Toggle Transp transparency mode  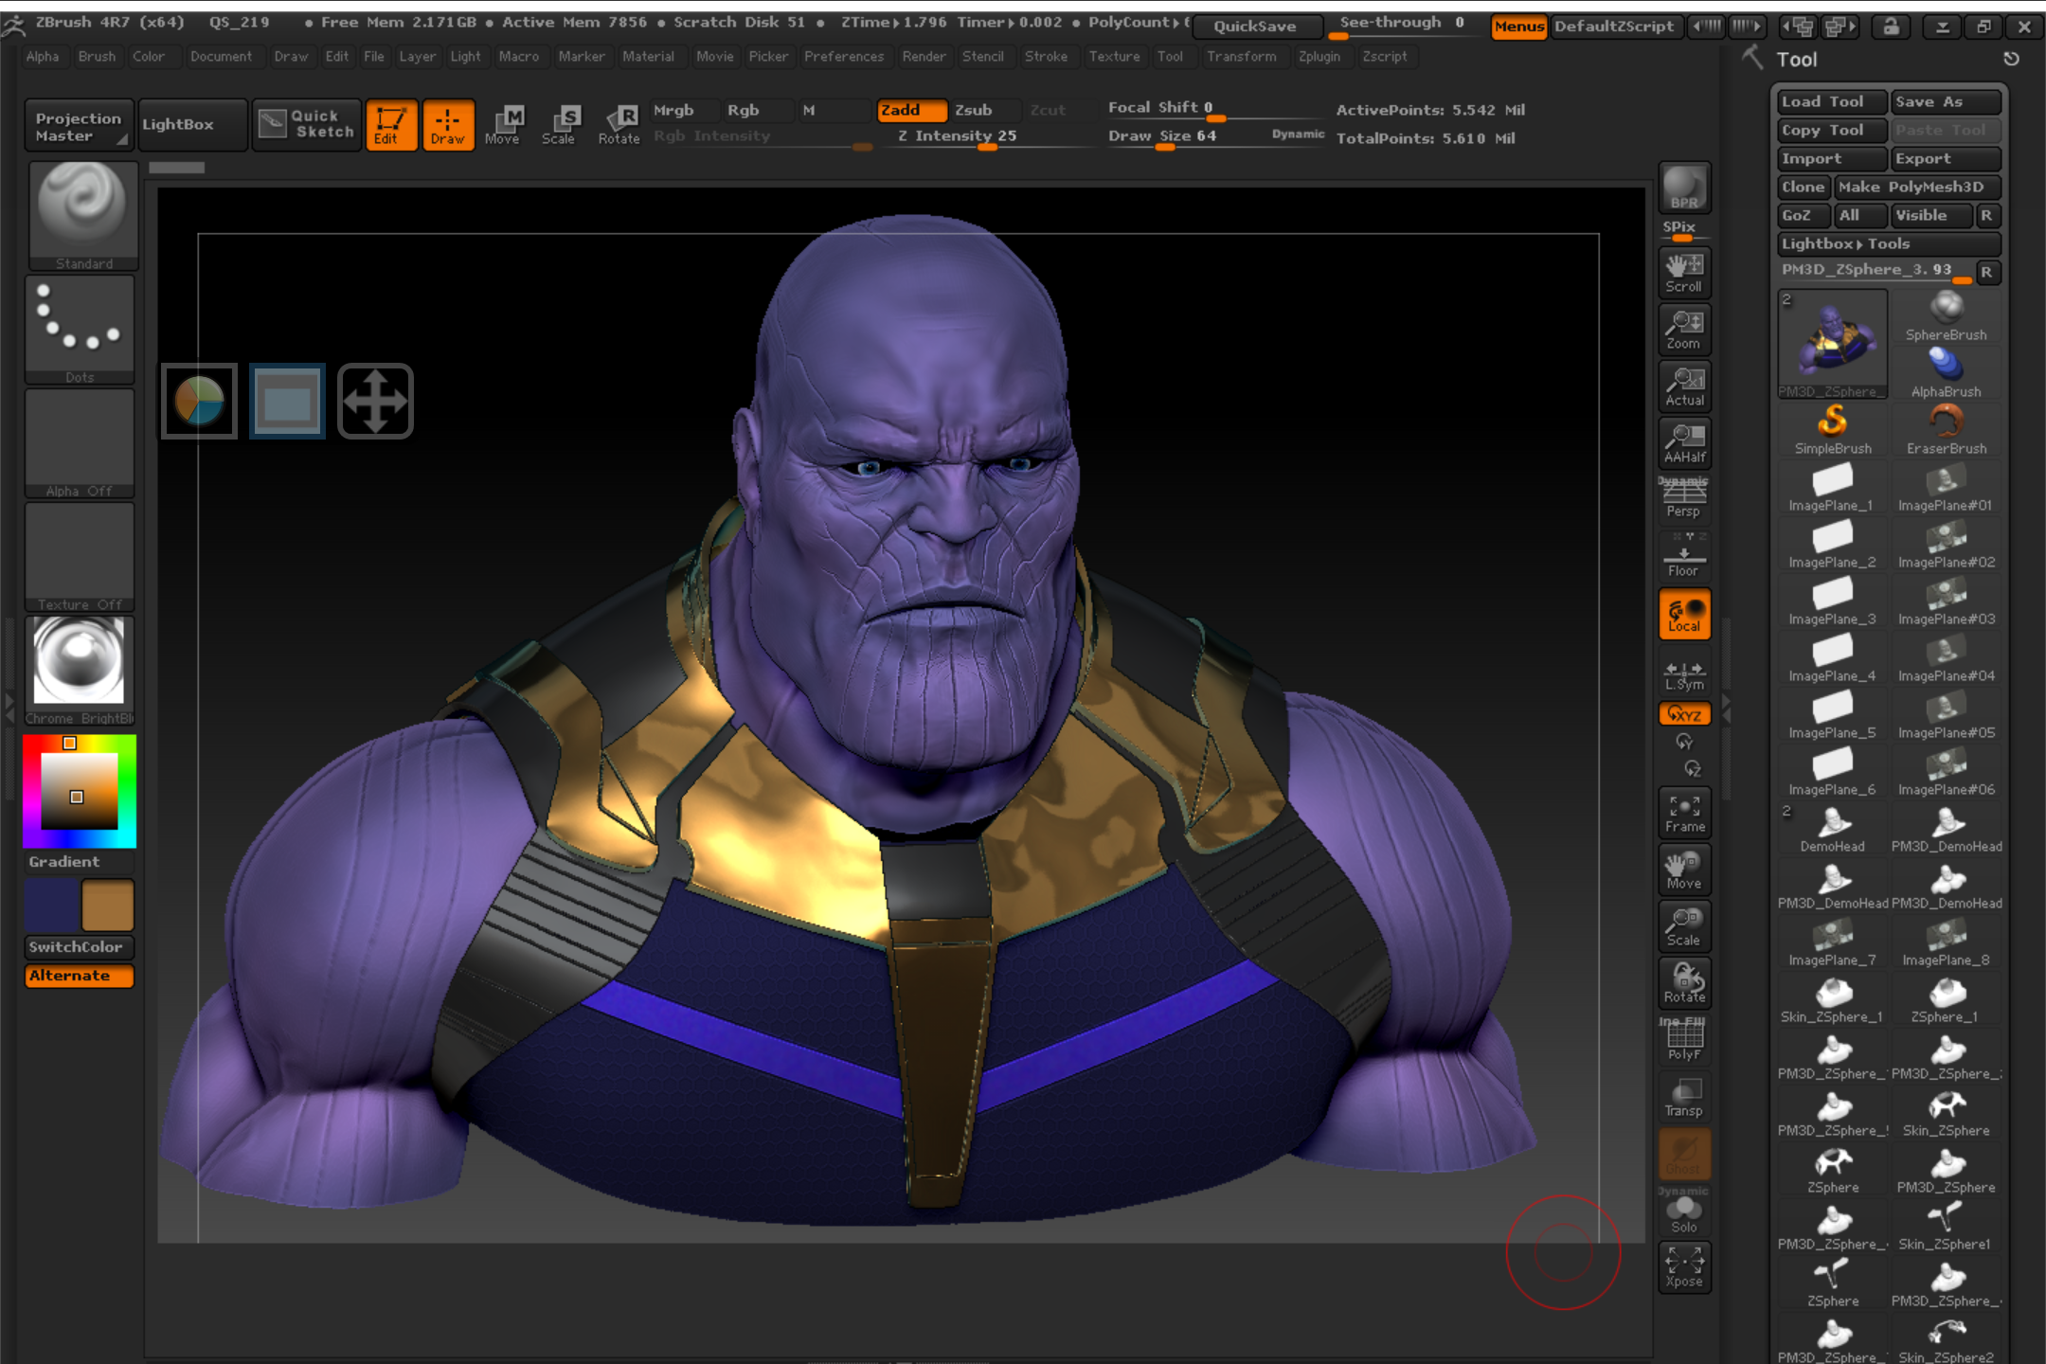[1684, 1097]
